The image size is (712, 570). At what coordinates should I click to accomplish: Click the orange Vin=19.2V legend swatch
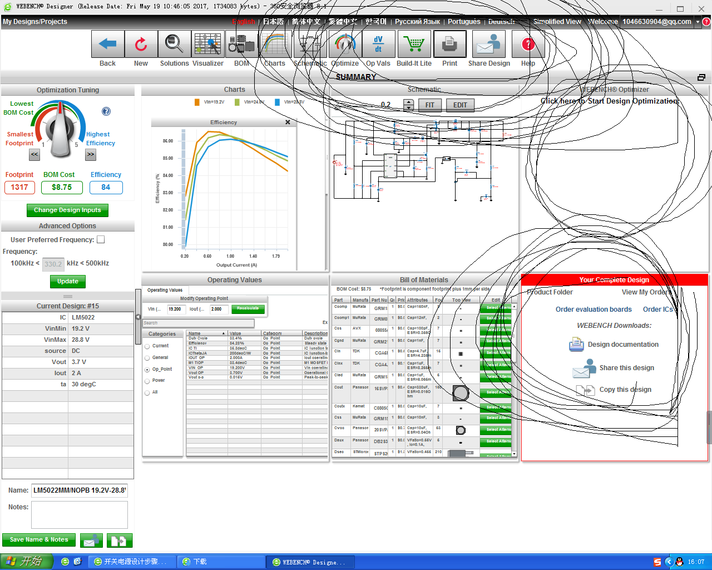tap(197, 102)
